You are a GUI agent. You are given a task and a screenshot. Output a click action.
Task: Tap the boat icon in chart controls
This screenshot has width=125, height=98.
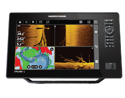[40, 67]
